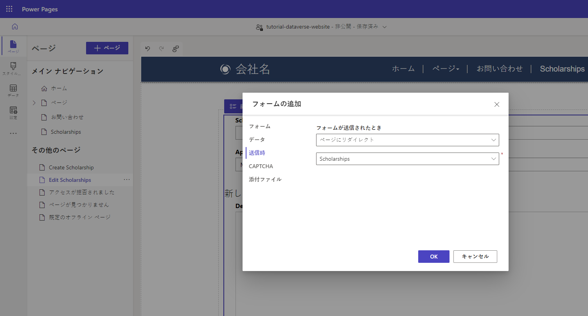The height and width of the screenshot is (316, 588).
Task: Open the ページ (Pages) workspace panel
Action: (x=13, y=46)
